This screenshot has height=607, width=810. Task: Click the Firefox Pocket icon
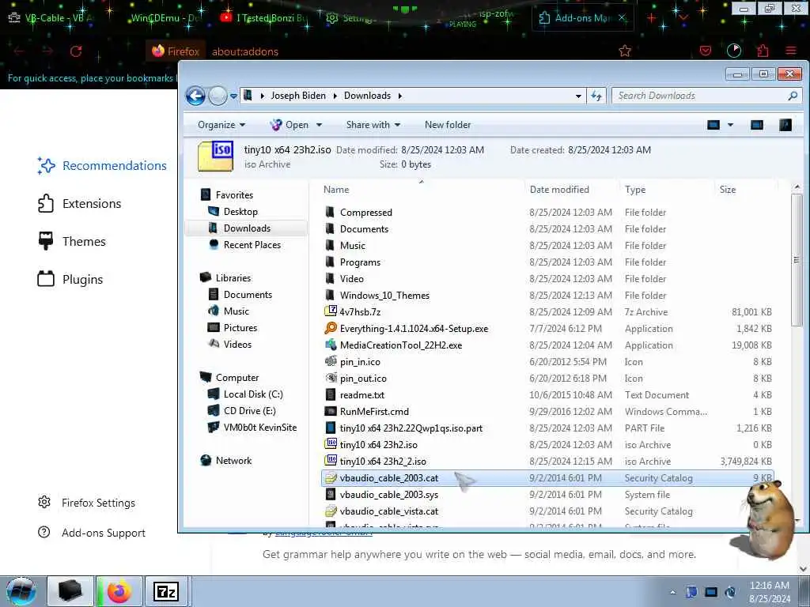706,51
